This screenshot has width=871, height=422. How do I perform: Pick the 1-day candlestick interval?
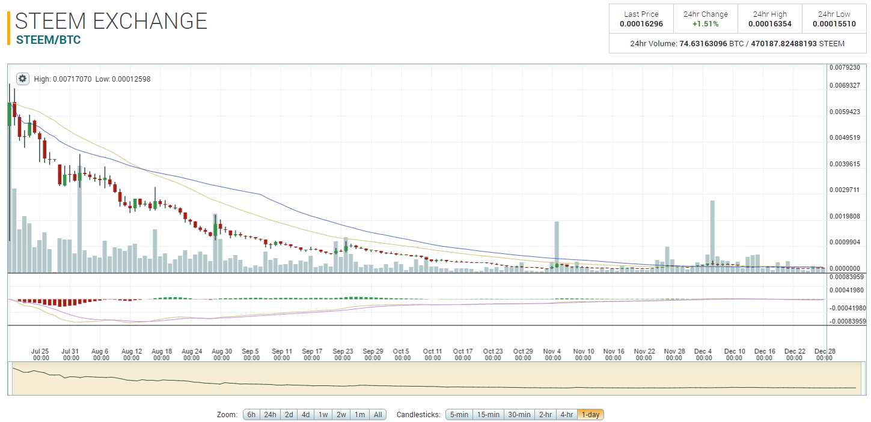pos(590,414)
